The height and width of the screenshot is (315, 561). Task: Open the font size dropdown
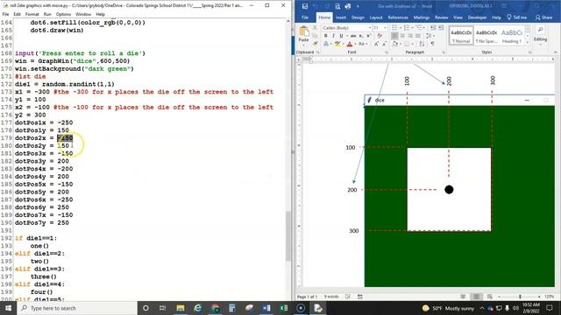click(x=385, y=28)
